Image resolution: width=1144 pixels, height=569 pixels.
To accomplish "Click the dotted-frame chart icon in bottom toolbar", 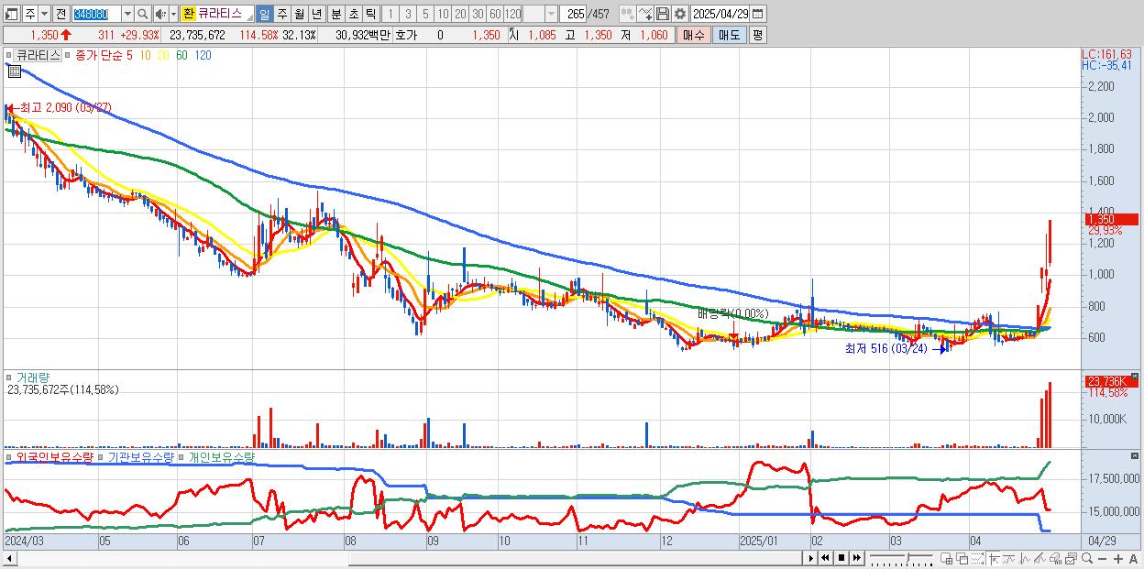I will pos(977,559).
